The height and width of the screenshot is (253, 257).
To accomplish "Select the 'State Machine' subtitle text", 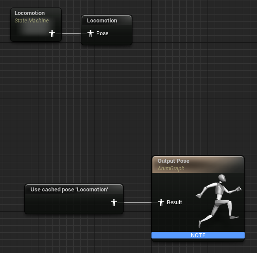I will [32, 21].
